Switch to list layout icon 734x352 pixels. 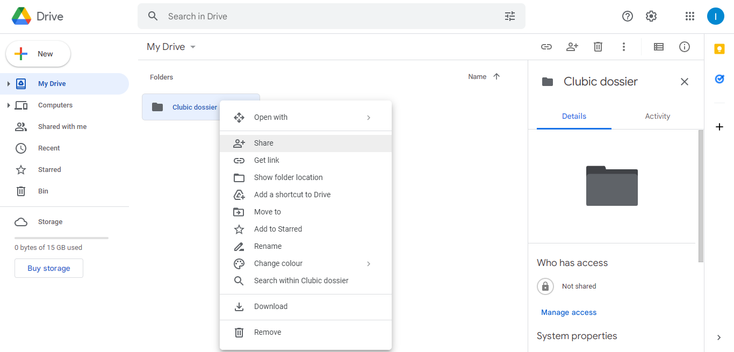659,47
